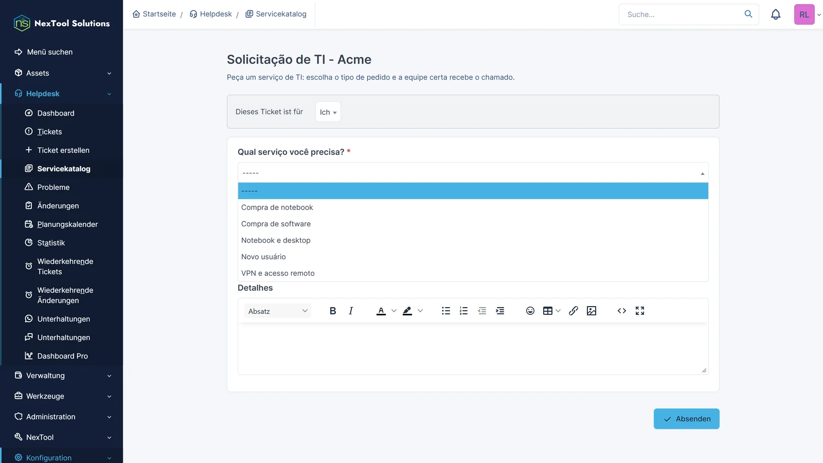Select 'Notebook e desktop' option
The image size is (823, 463).
pyautogui.click(x=473, y=240)
